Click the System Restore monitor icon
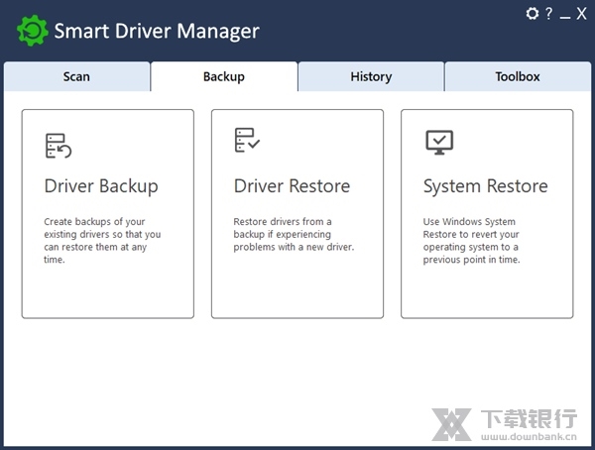 pos(438,142)
